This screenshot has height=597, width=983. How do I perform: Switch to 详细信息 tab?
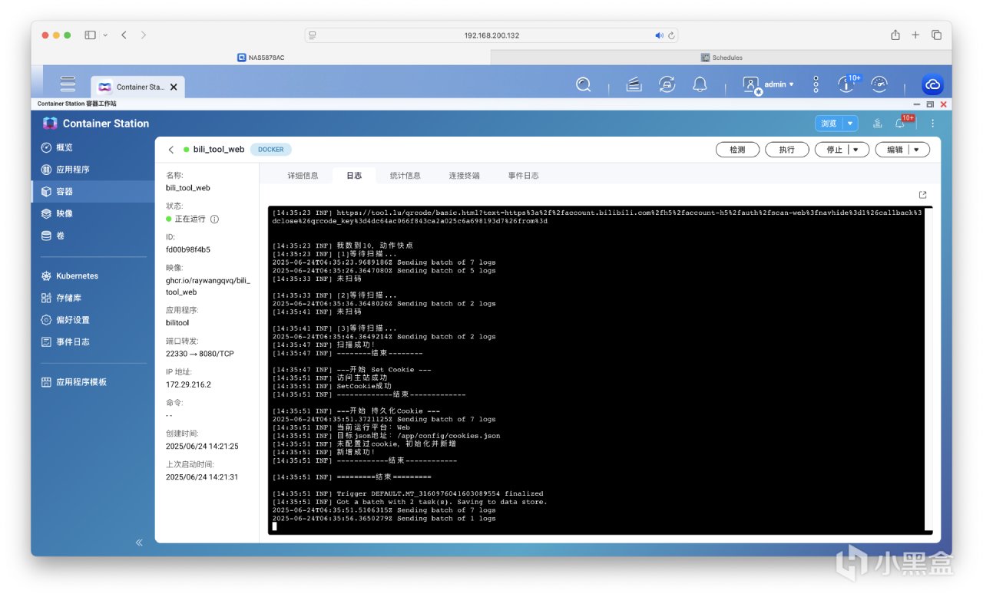[x=303, y=176]
